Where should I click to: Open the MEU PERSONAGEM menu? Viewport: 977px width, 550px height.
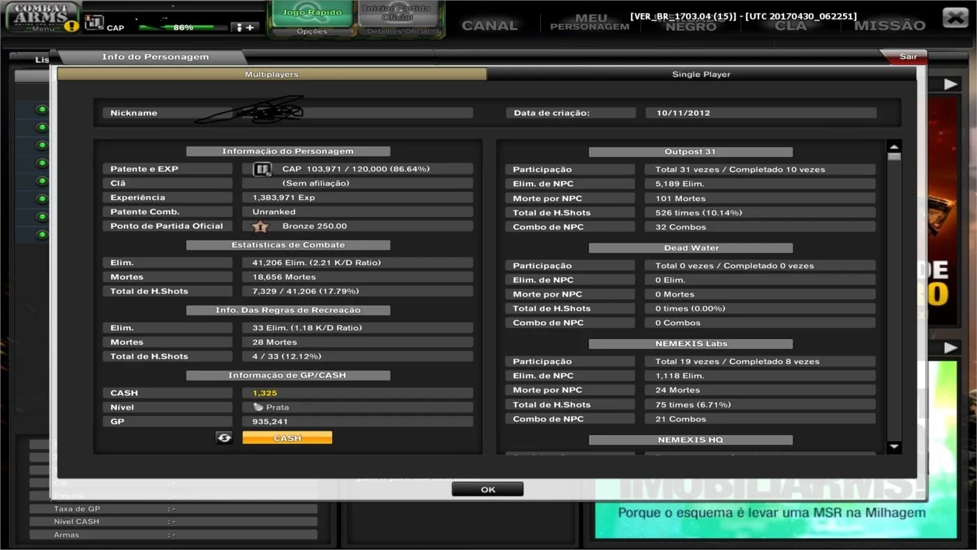590,22
